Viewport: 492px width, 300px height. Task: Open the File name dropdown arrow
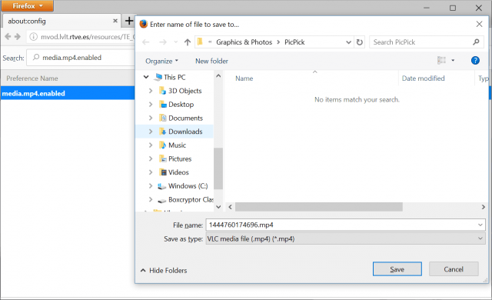[480, 225]
